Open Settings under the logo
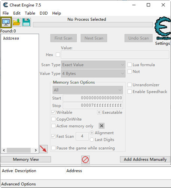 pos(162,43)
